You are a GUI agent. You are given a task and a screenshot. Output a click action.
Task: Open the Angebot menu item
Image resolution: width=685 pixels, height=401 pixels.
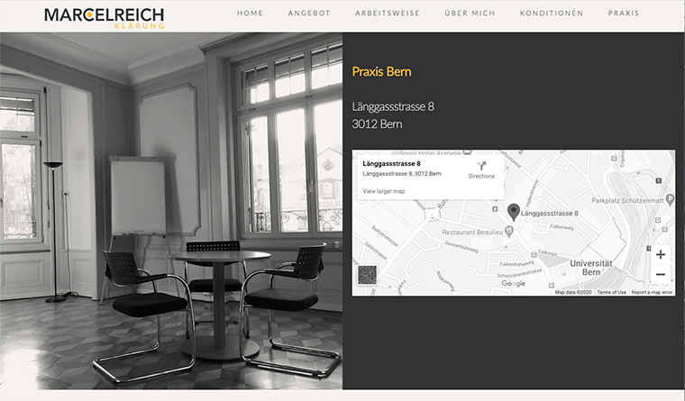tap(309, 14)
